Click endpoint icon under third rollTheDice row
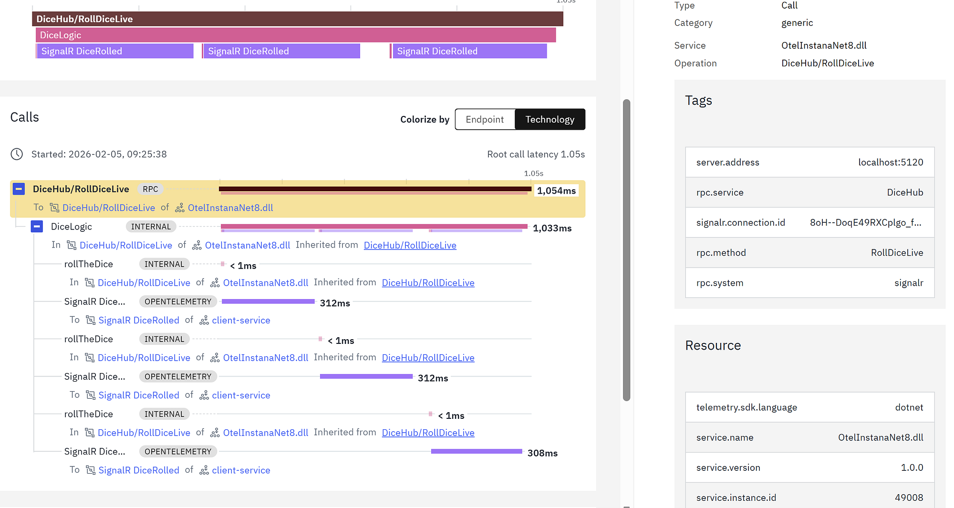This screenshot has width=954, height=508. click(x=90, y=433)
